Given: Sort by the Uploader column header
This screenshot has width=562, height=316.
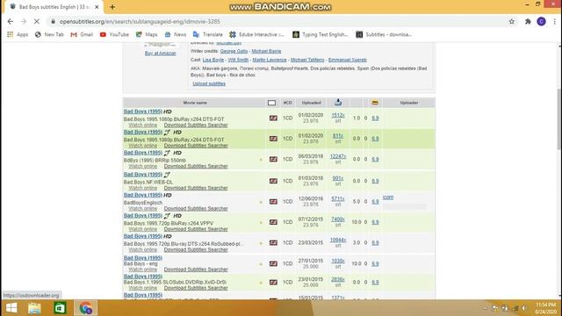Looking at the screenshot, I should pyautogui.click(x=409, y=103).
